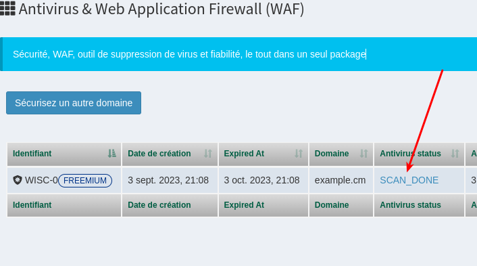477x266 pixels.
Task: Click the example.cm domain cell
Action: pyautogui.click(x=340, y=180)
